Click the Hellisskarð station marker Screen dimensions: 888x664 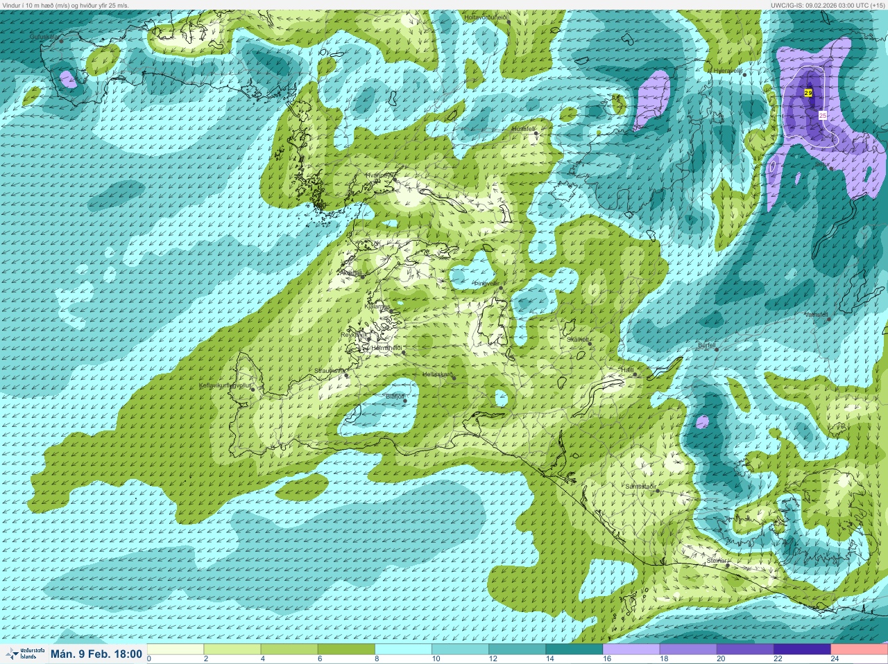(x=454, y=379)
